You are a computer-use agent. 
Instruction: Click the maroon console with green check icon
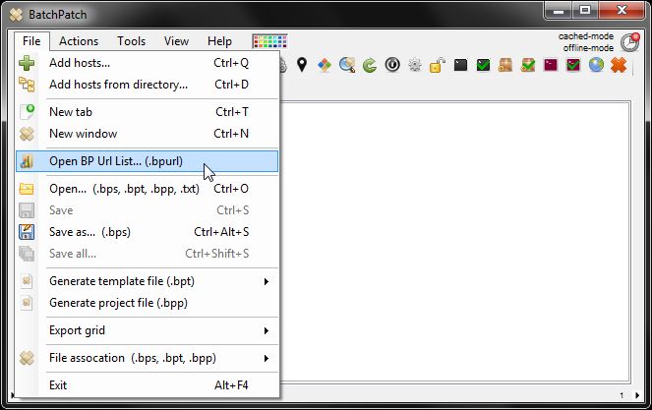click(x=573, y=65)
